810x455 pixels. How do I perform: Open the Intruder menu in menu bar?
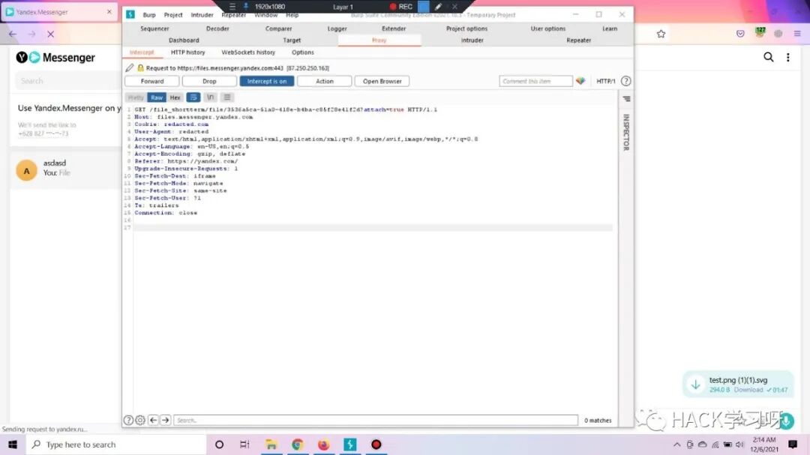(202, 15)
